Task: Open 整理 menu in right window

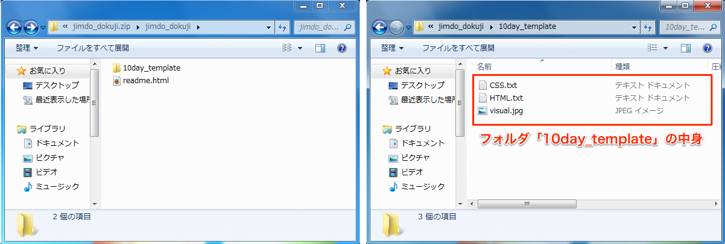Action: tap(392, 48)
